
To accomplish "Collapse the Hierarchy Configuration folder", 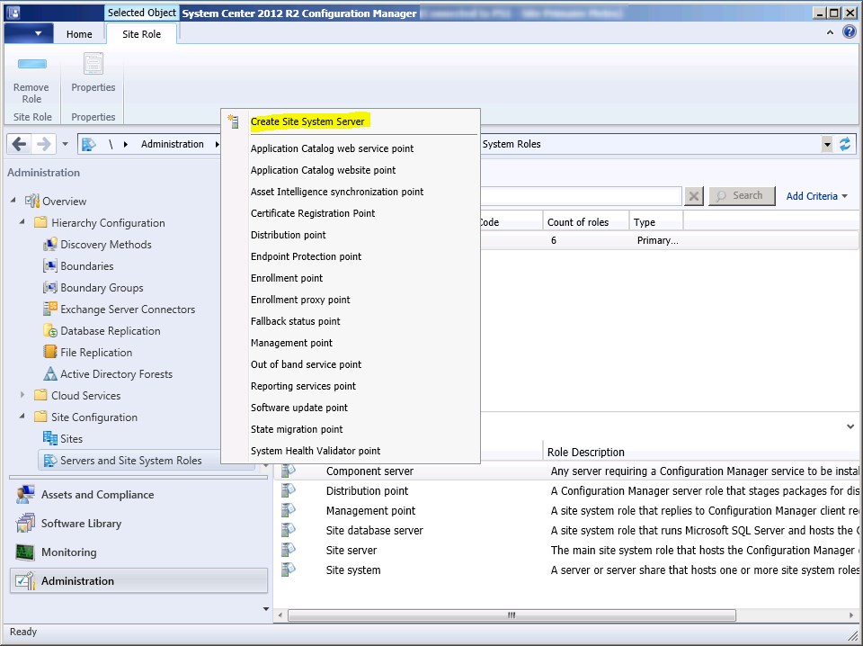I will point(22,222).
